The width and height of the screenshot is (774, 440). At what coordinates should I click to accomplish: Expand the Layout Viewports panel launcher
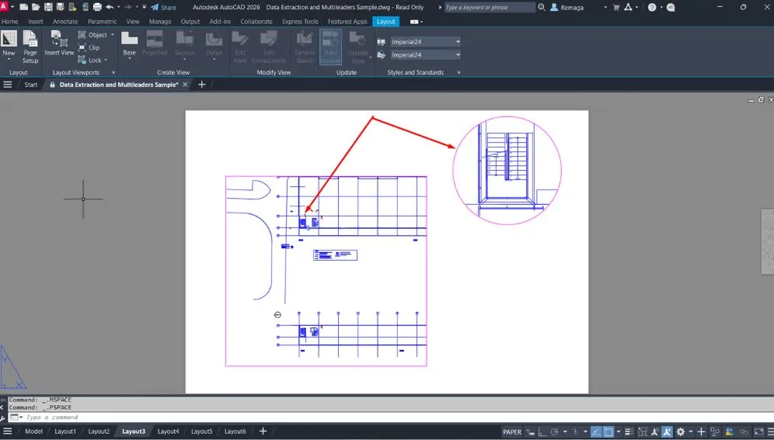113,72
